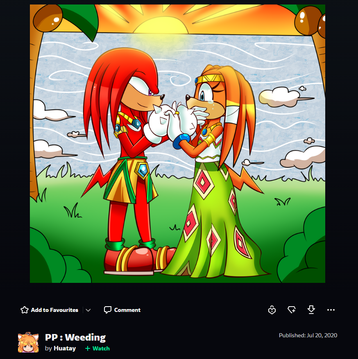Download the artwork using the arrow icon
This screenshot has height=359, width=358.
311,310
